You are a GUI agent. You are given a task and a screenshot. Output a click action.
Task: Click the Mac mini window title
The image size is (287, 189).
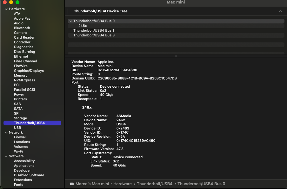[x=176, y=2]
